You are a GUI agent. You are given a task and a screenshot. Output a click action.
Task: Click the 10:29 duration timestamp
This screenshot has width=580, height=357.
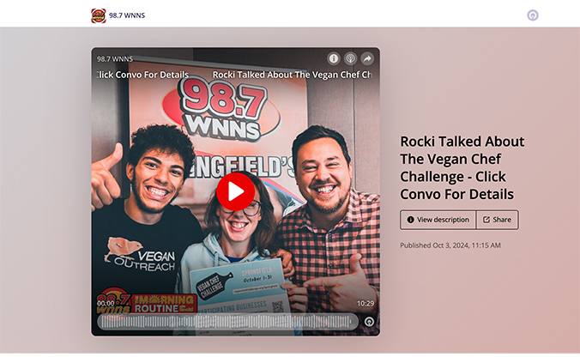coord(366,303)
